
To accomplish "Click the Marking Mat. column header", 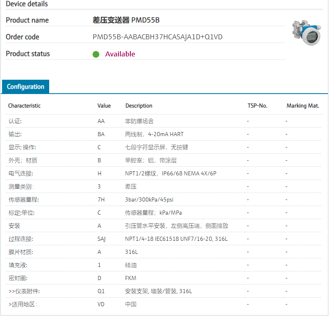I will click(x=303, y=105).
